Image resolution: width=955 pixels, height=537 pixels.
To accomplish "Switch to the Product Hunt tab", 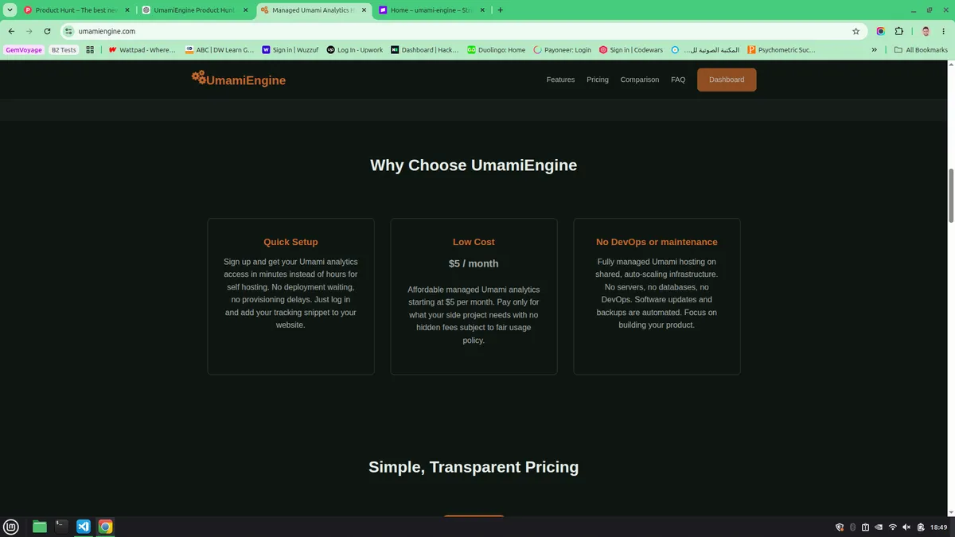I will [x=77, y=10].
